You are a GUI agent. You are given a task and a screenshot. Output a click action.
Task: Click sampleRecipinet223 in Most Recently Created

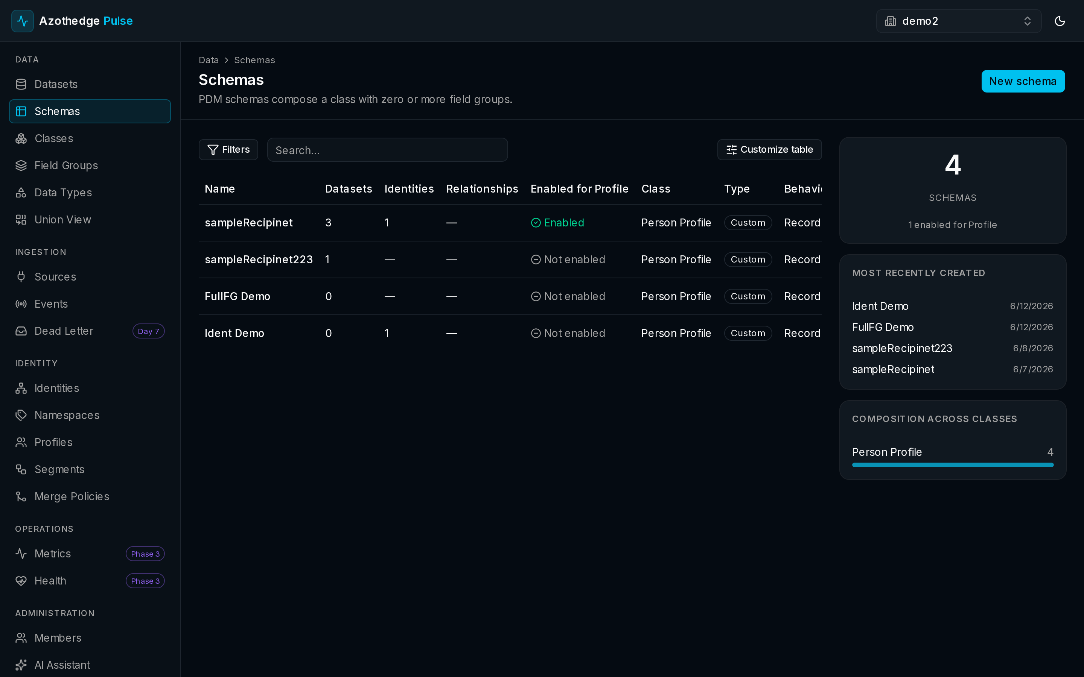click(x=902, y=348)
